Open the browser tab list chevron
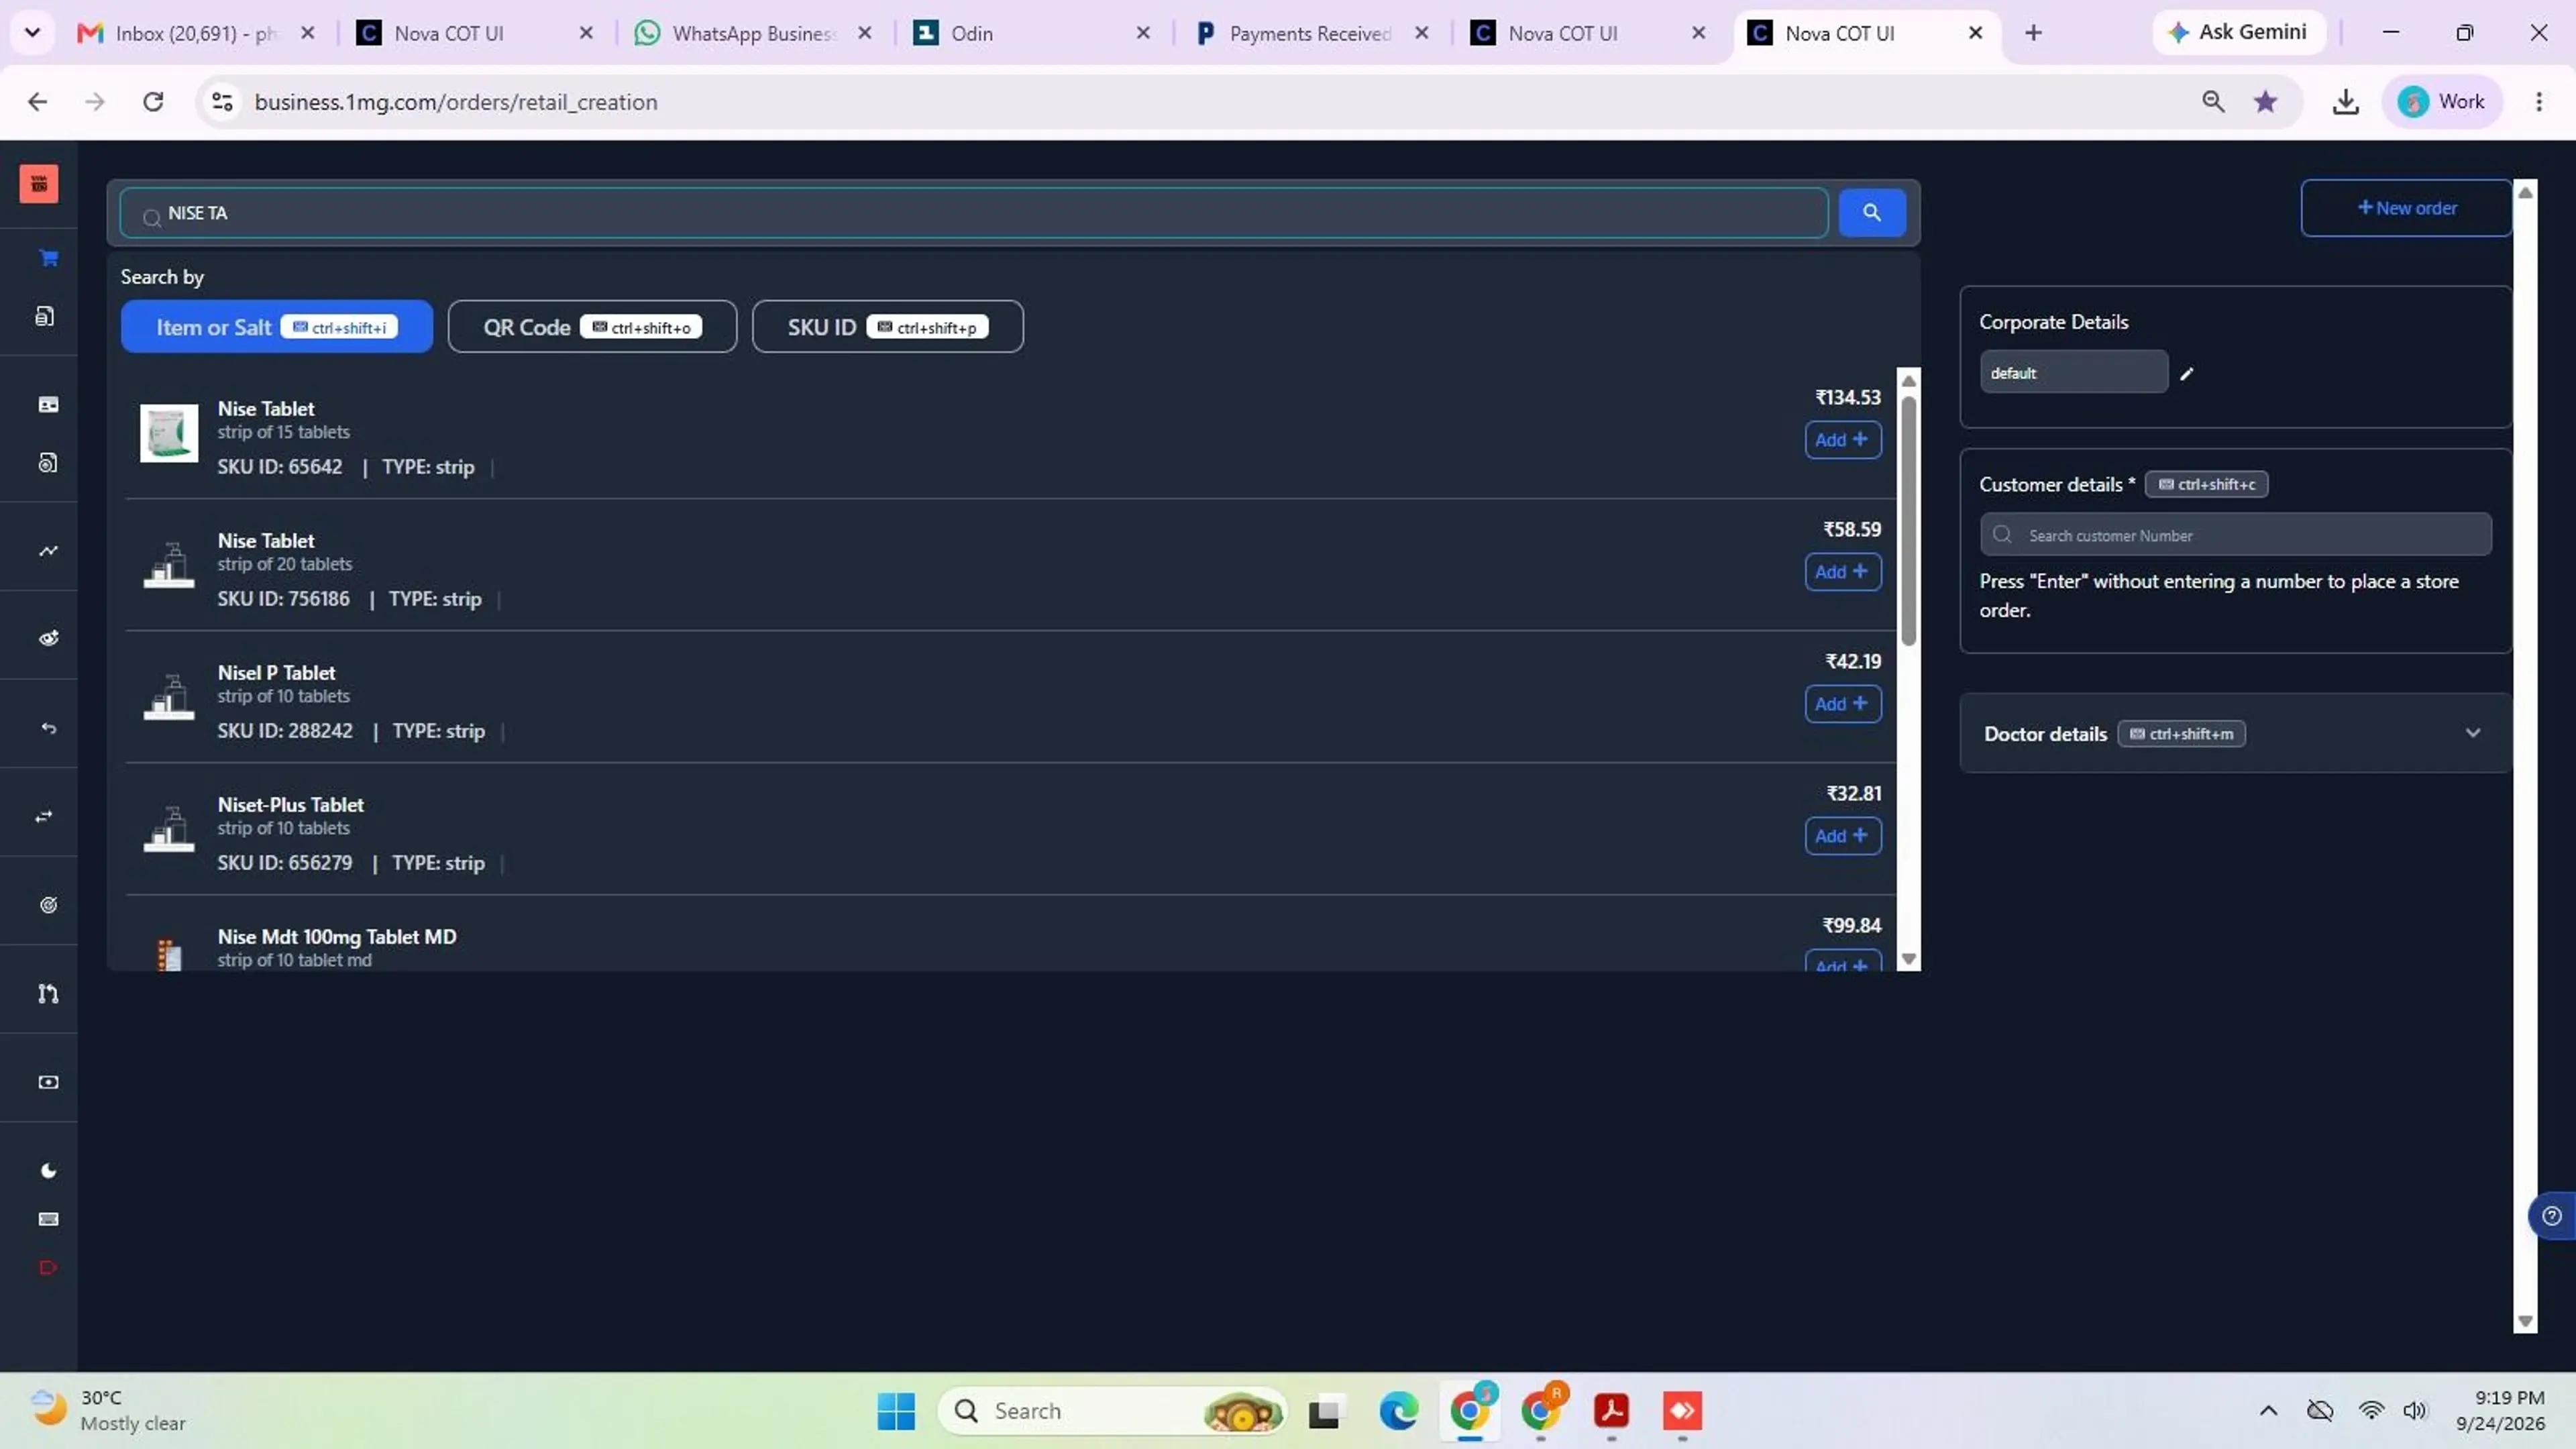 [x=32, y=33]
